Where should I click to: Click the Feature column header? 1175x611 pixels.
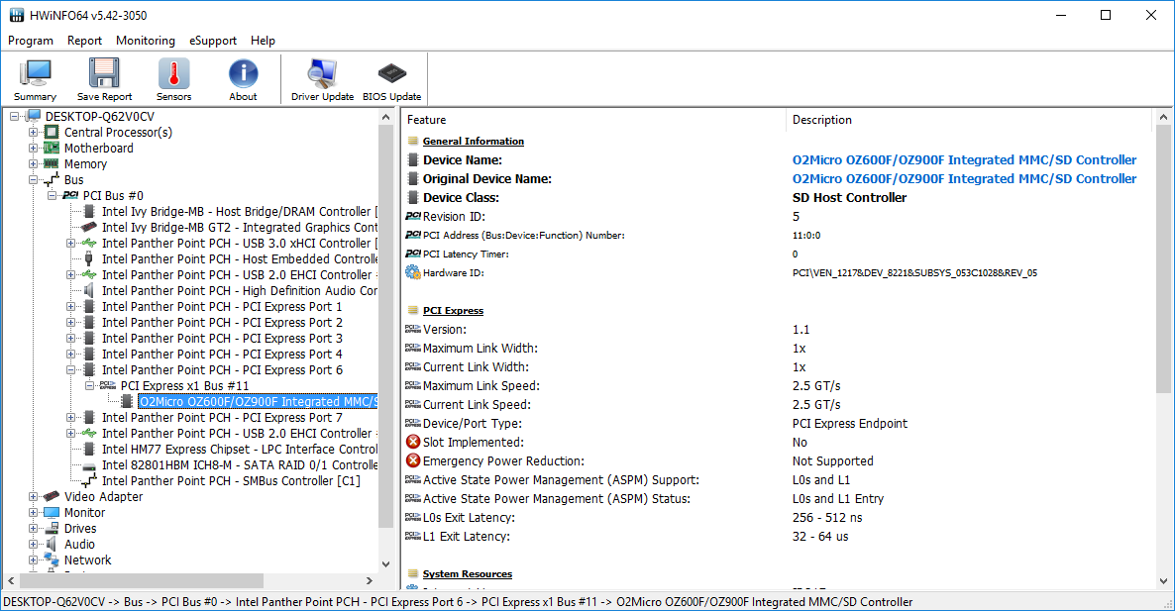[x=593, y=120]
